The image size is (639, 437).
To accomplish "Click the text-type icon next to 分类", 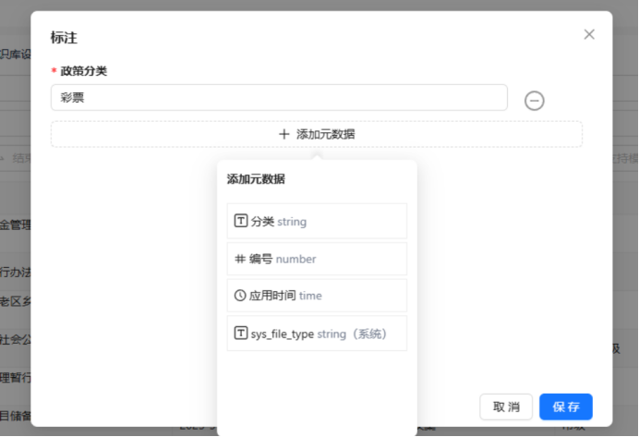I will (241, 222).
